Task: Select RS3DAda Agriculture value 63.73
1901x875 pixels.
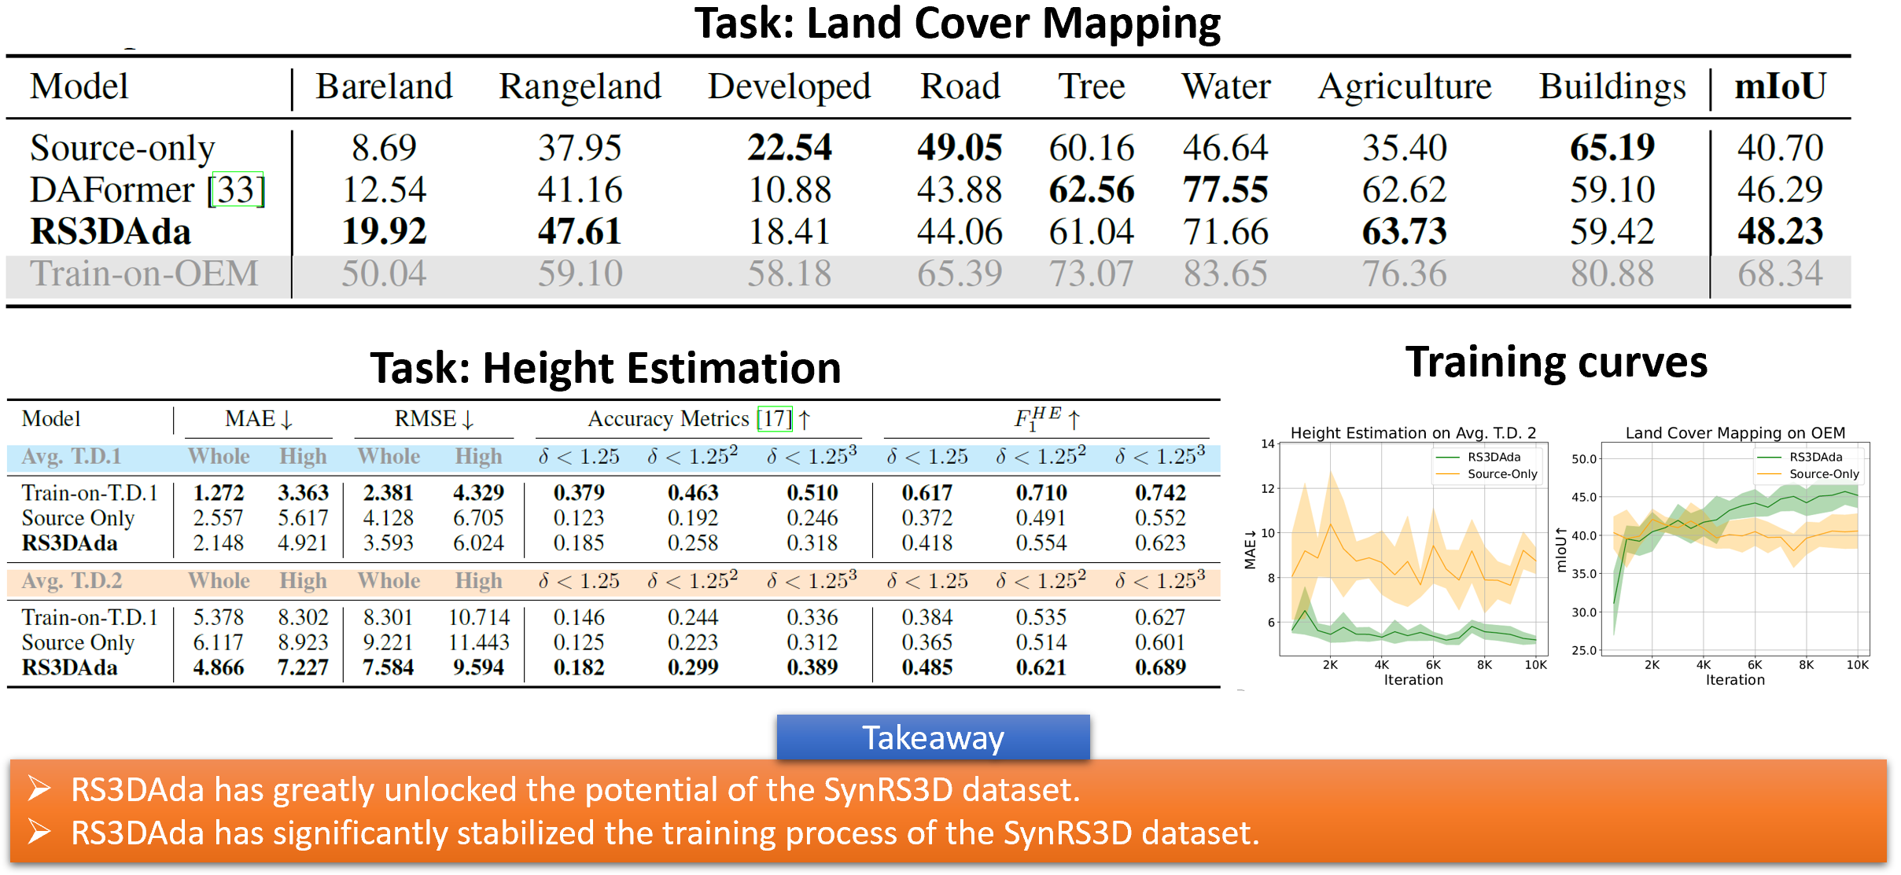Action: click(x=1405, y=231)
